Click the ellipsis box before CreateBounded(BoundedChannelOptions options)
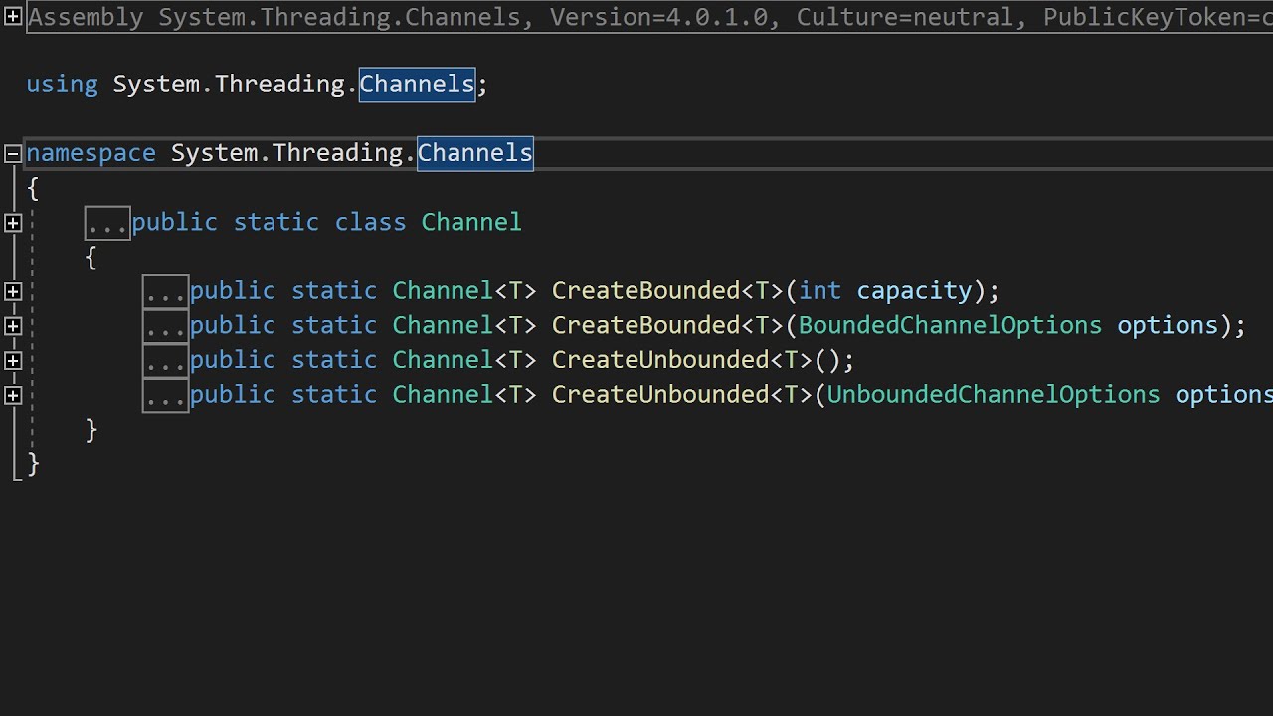Image resolution: width=1273 pixels, height=716 pixels. [x=165, y=326]
